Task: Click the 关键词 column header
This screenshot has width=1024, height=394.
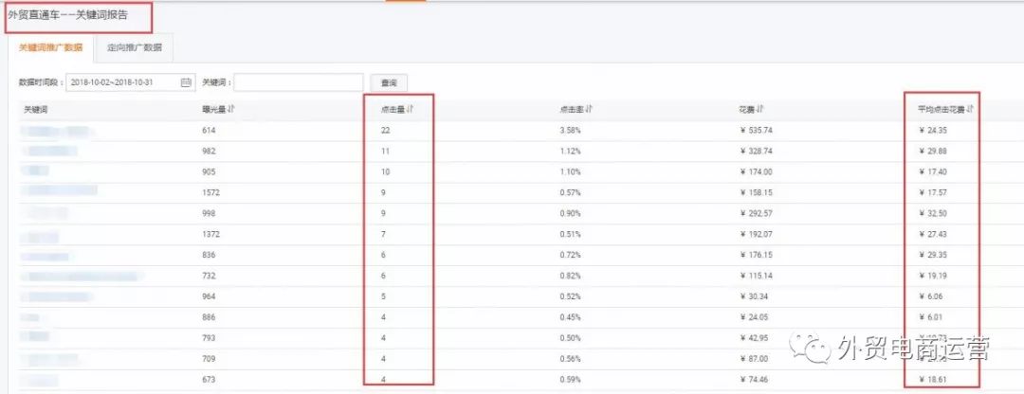Action: coord(35,110)
